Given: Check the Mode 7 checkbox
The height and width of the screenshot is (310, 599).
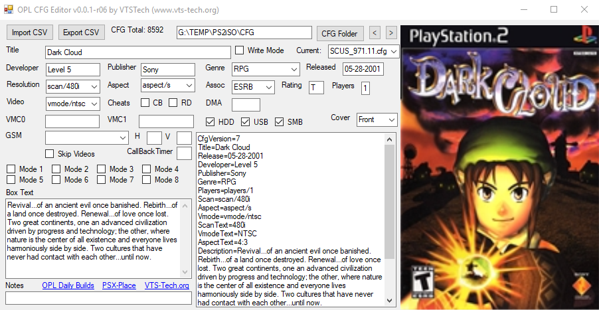Looking at the screenshot, I should click(101, 179).
